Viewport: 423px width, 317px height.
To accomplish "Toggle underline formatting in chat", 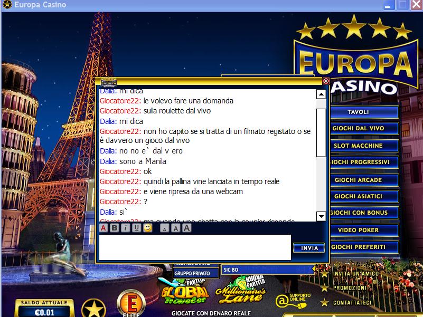I will tap(136, 228).
